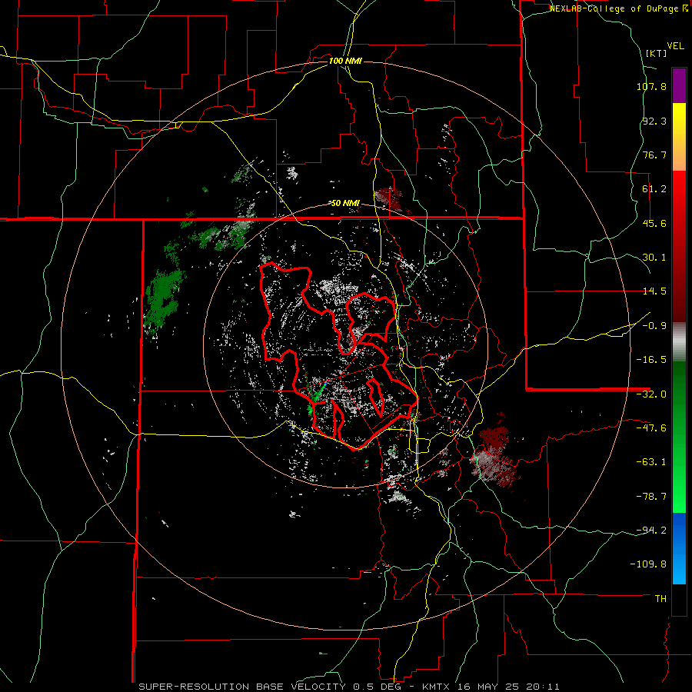Viewport: 692px width, 692px height.
Task: Select the -63.1 legend value
Action: tap(651, 462)
